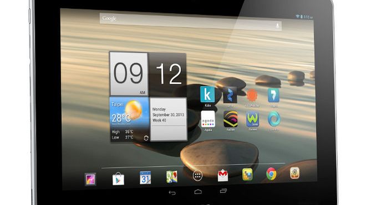
Task: Tap the clock hour tile 09
Action: [129, 73]
